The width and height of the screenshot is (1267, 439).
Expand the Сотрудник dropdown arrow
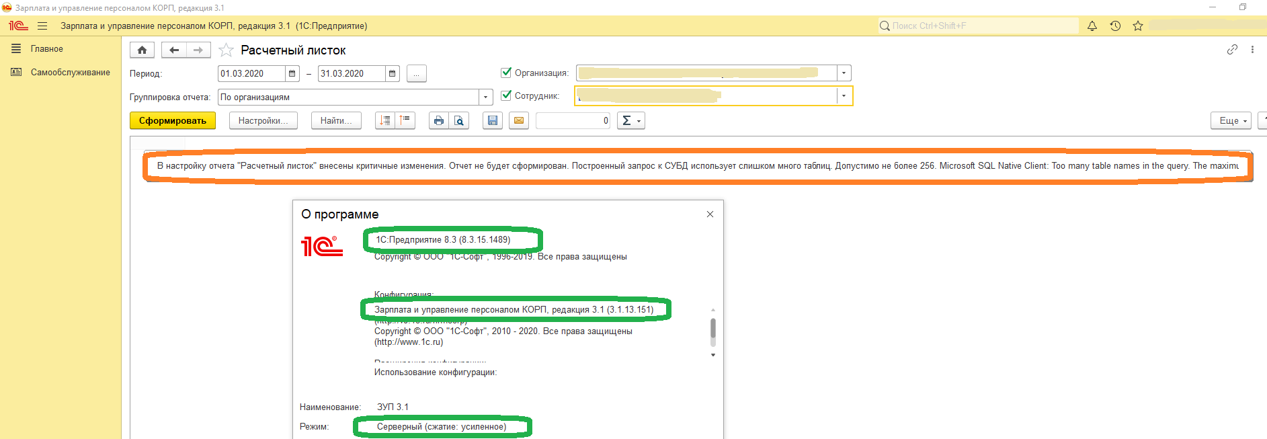tap(844, 96)
